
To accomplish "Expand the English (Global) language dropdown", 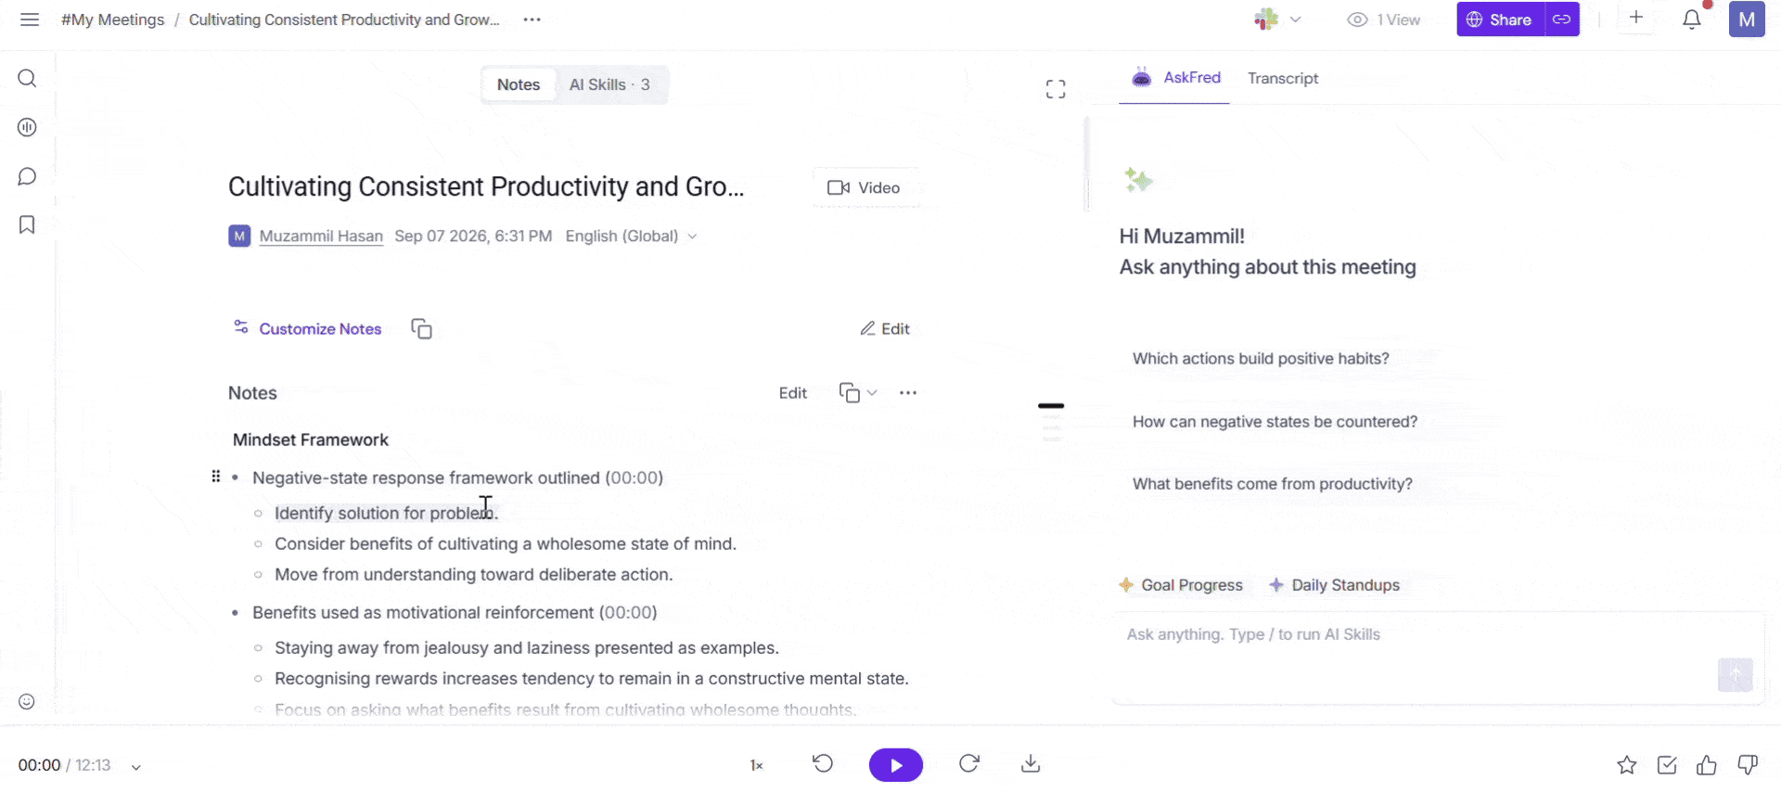I will coord(631,236).
